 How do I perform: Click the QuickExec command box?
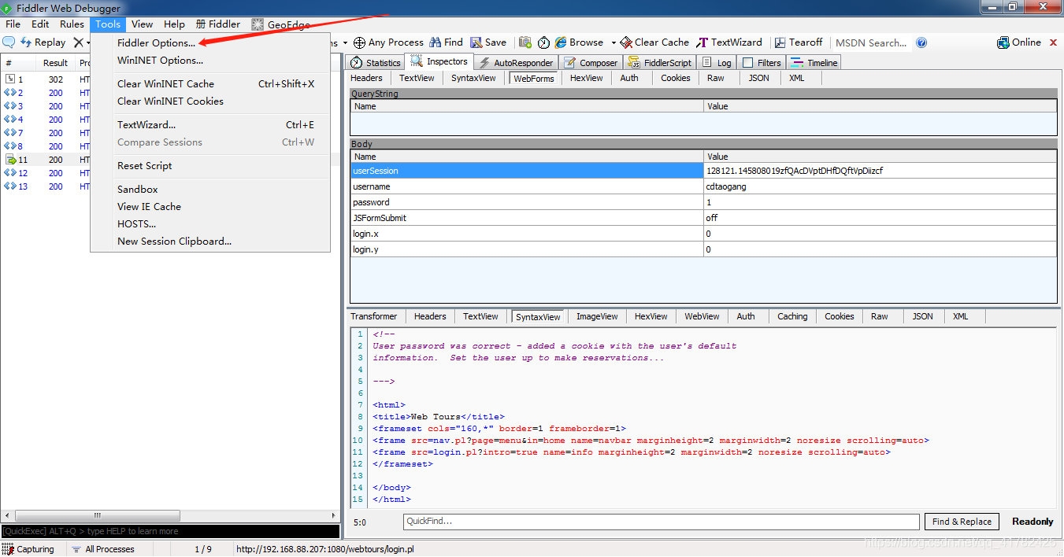point(170,532)
